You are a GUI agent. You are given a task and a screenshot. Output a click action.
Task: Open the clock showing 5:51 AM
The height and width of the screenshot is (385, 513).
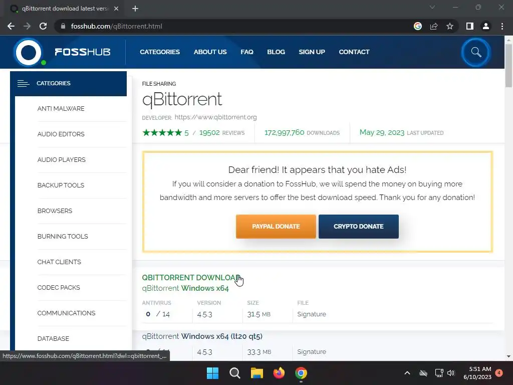(477, 373)
